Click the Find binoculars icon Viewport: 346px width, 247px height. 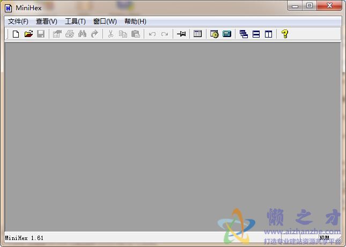(82, 34)
